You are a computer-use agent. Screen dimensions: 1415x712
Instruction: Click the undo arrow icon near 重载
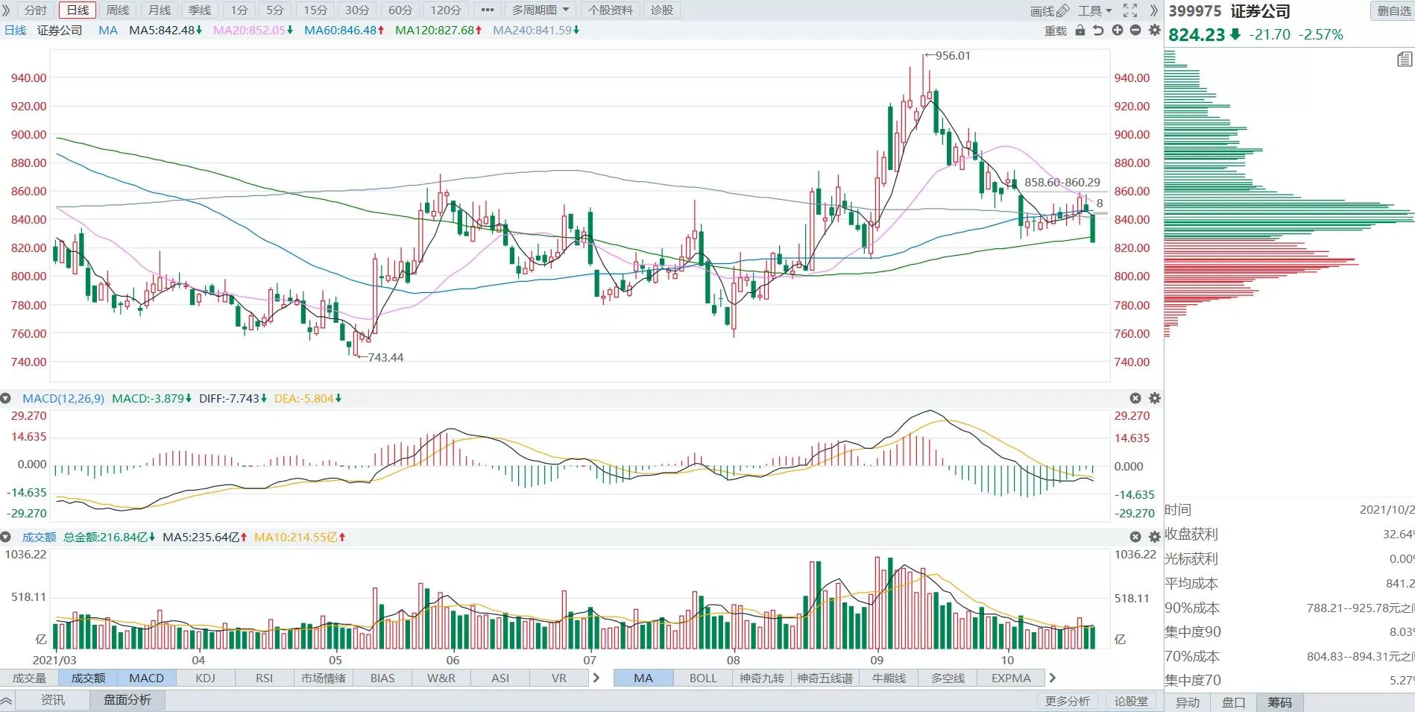click(x=1098, y=31)
